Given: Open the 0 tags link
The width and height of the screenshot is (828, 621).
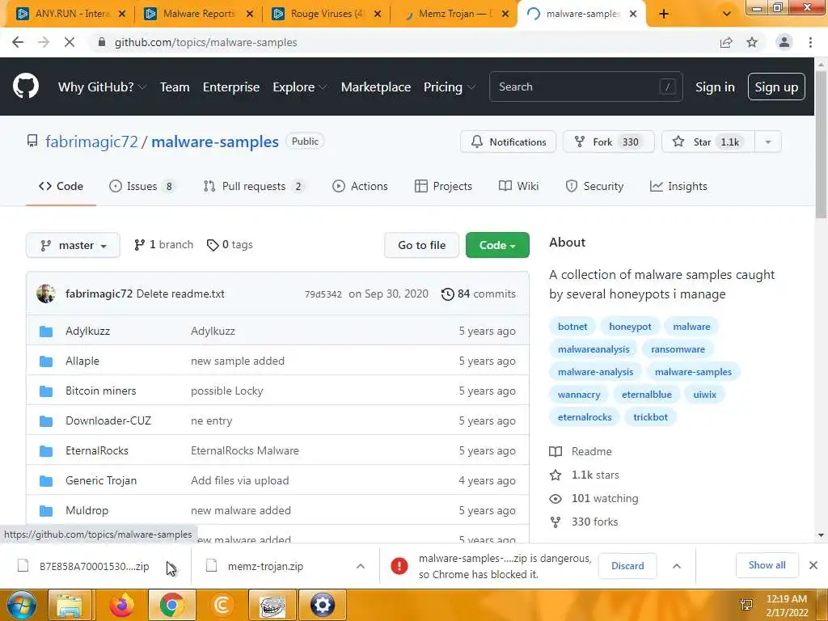Looking at the screenshot, I should coord(230,244).
